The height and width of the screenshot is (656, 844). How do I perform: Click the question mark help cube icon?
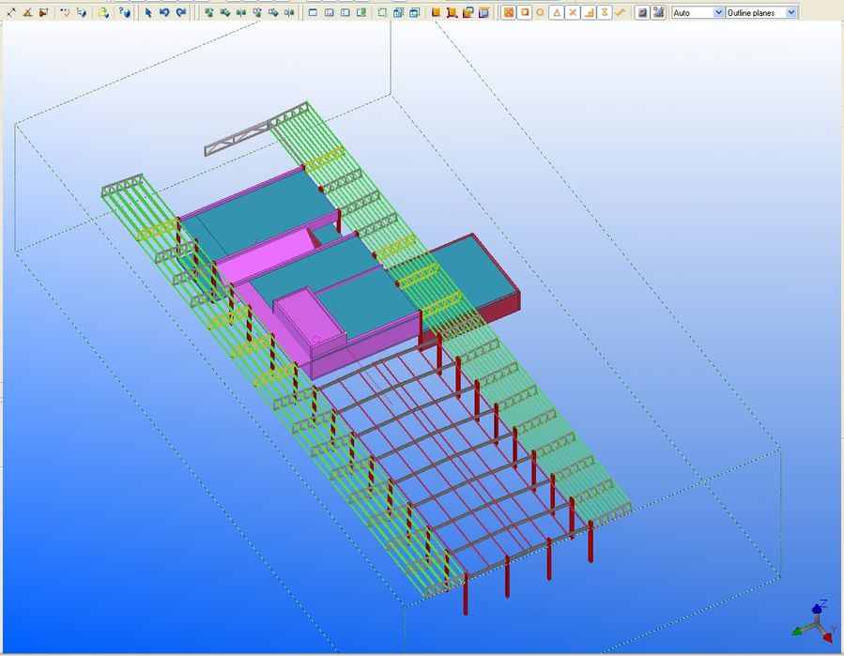point(124,12)
